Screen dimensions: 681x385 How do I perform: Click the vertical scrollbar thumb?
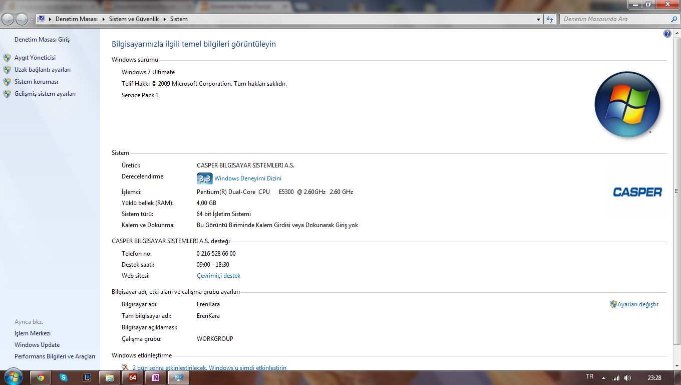pos(677,190)
